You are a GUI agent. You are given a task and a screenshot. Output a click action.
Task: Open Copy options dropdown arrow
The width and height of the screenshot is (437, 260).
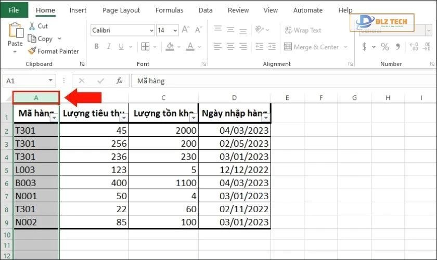(59, 38)
